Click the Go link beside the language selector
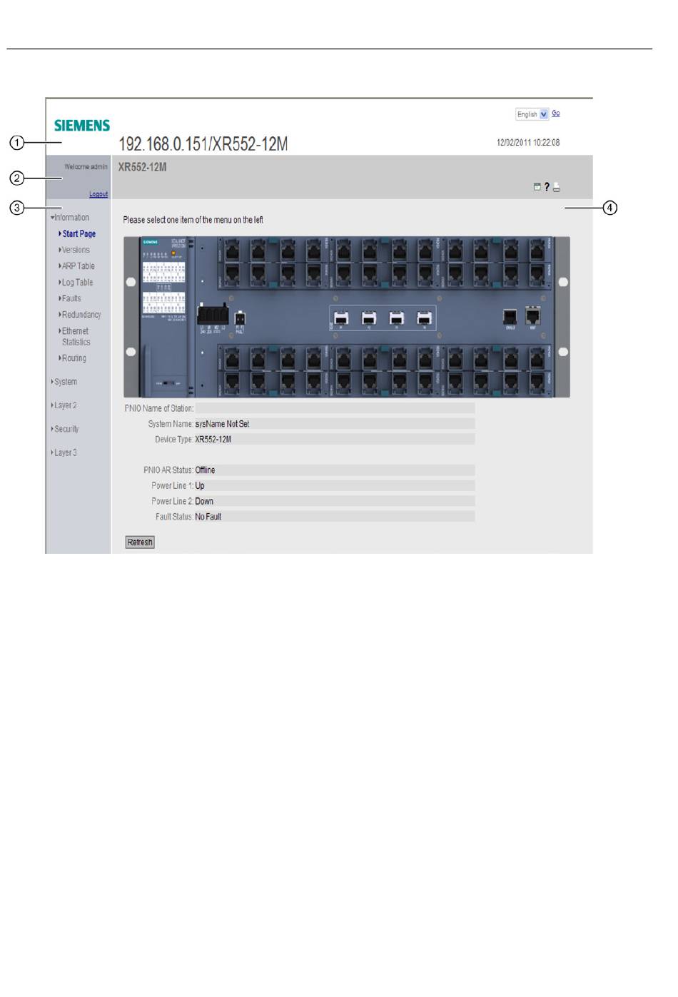 click(x=555, y=113)
